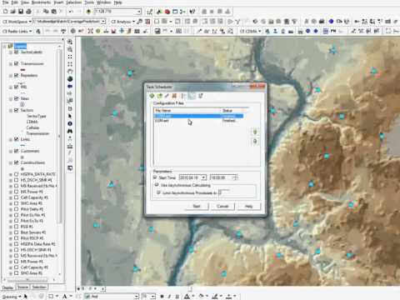The height and width of the screenshot is (300, 400).
Task: Activate the Pan hand tool in the vertical toolbar
Action: [x=70, y=72]
